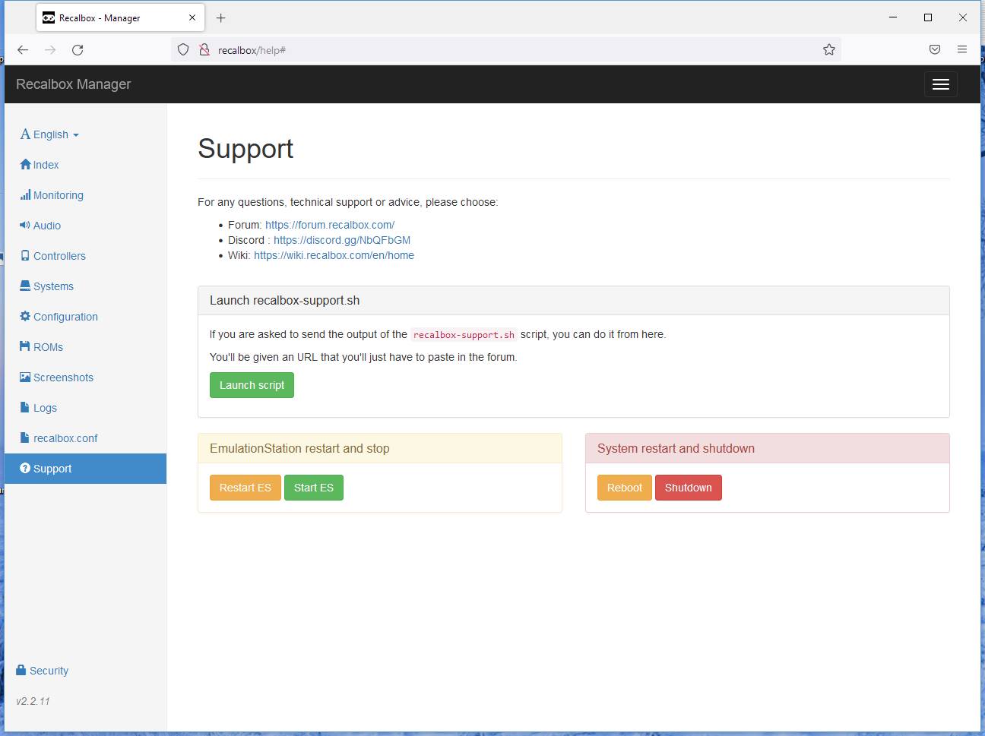Bookmark this page with star icon
Viewport: 985px width, 736px height.
829,49
